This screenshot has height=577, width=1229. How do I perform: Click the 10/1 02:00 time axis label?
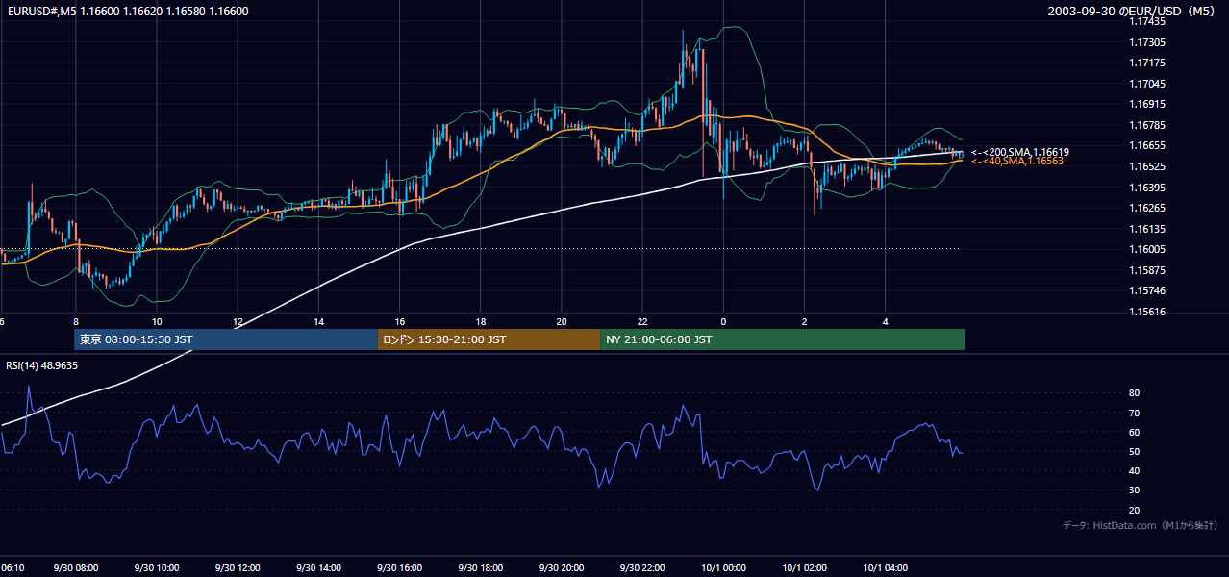803,568
